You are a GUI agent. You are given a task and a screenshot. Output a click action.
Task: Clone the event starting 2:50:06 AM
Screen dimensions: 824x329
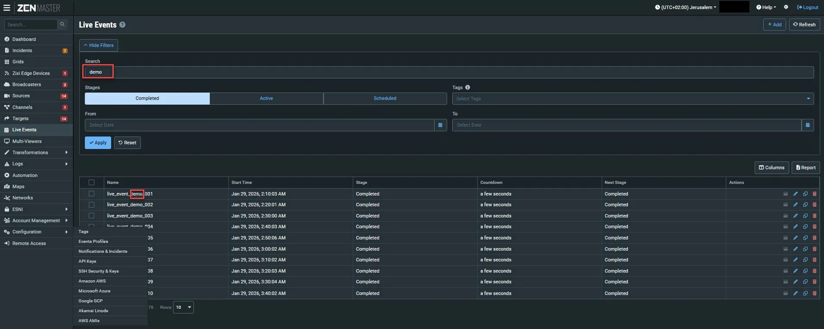point(805,238)
